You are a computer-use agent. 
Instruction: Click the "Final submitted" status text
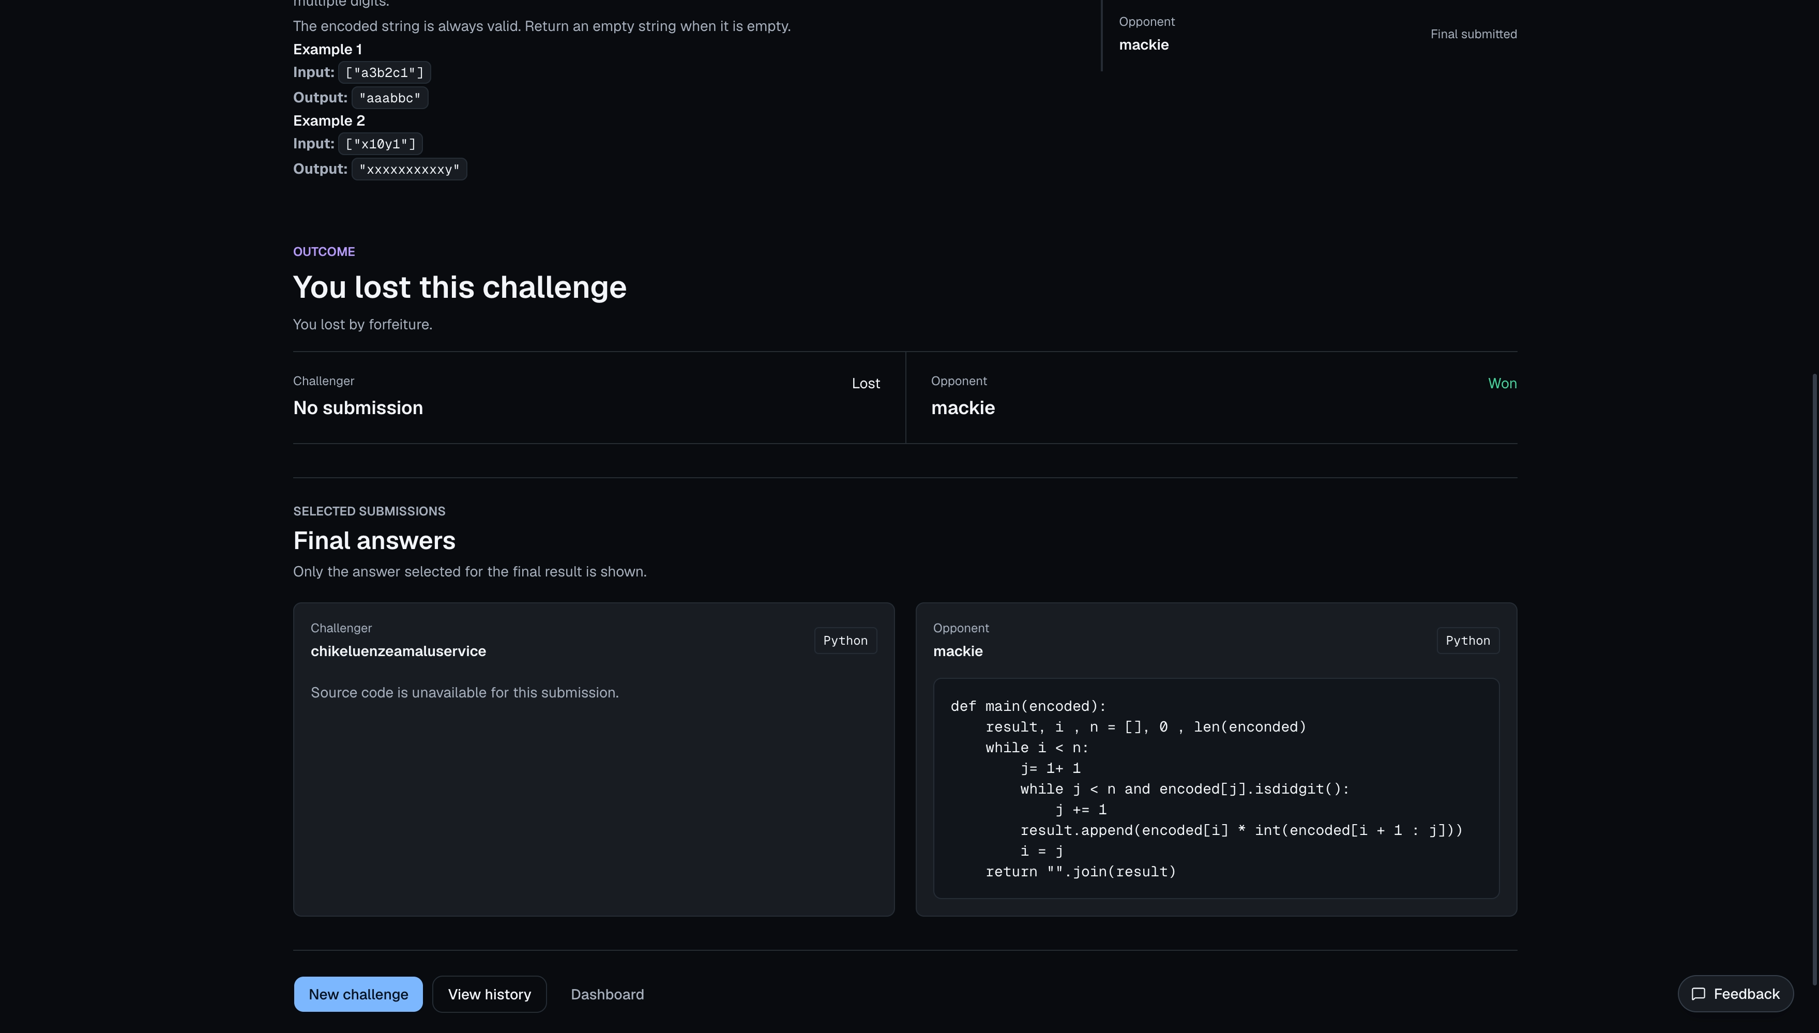tap(1474, 34)
